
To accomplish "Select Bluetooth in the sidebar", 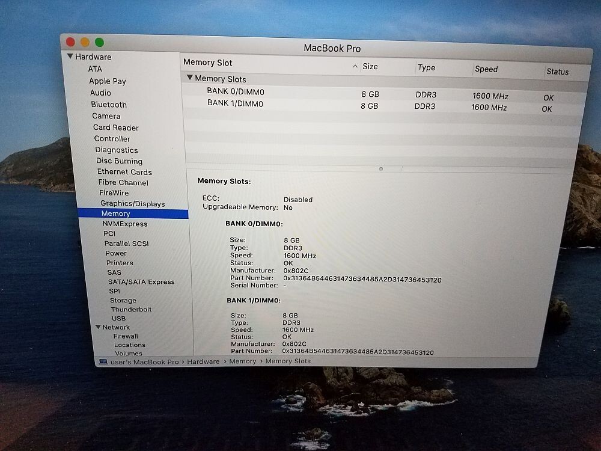I will (109, 105).
